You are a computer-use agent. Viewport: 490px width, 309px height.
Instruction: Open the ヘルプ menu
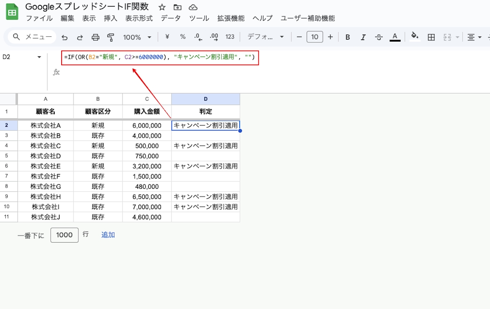point(263,18)
